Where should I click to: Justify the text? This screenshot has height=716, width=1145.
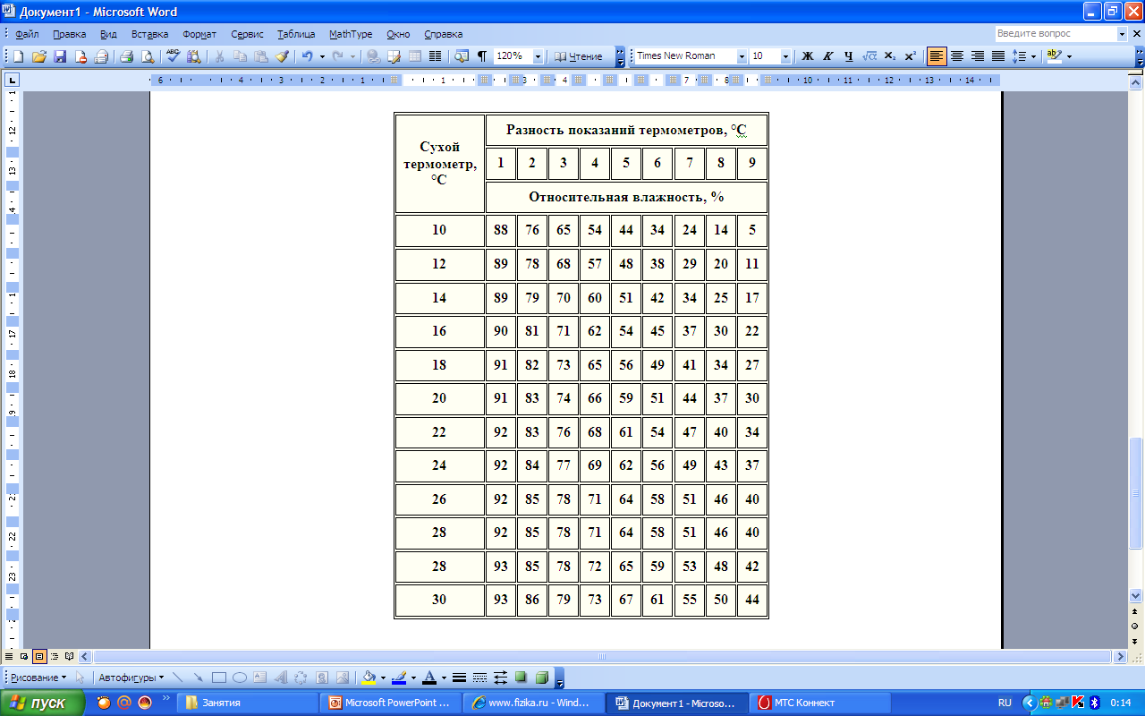tap(998, 56)
